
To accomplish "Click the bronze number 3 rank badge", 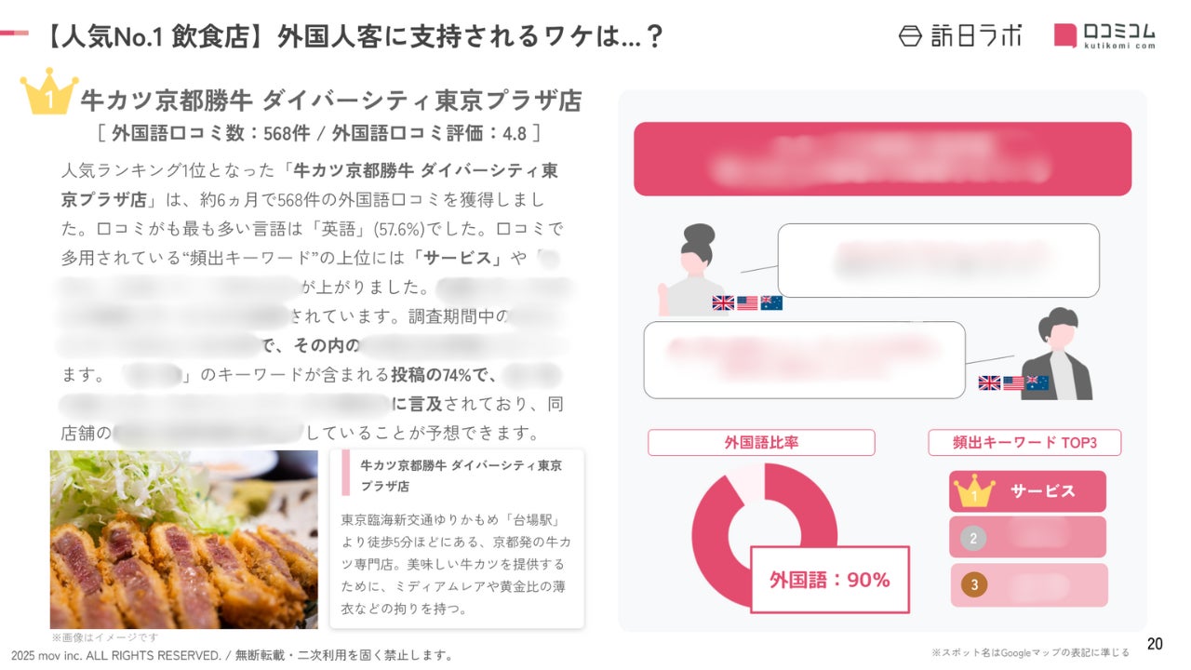I will tap(974, 585).
